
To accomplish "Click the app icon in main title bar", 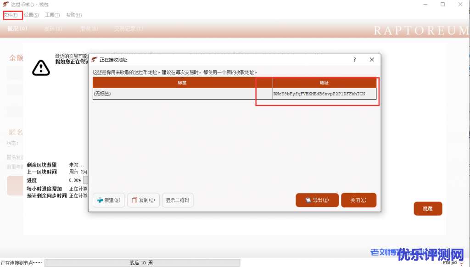I will tap(6, 4).
